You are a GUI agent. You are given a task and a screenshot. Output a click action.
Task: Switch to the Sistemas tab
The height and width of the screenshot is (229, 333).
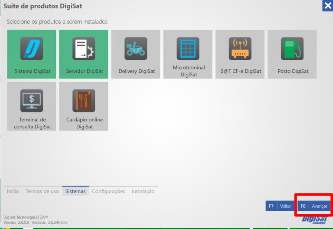pyautogui.click(x=75, y=191)
